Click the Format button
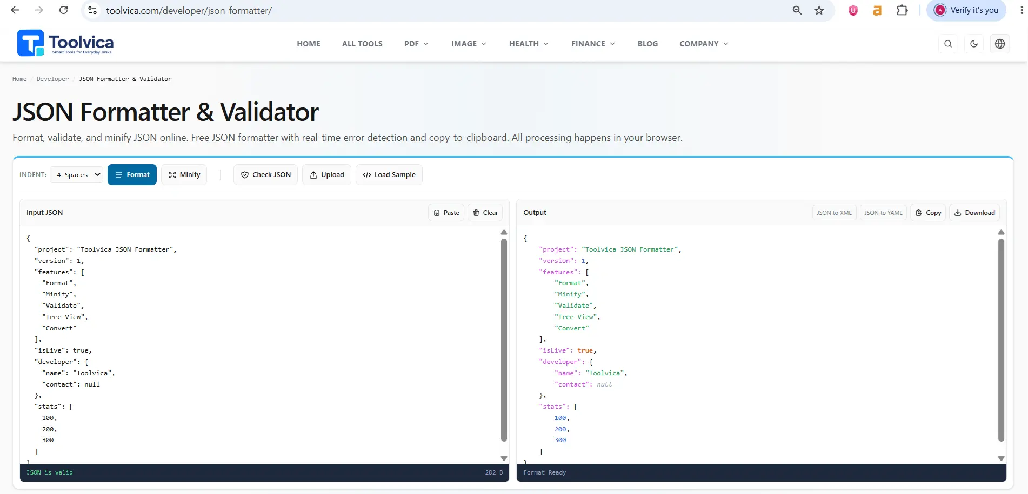Viewport: 1028px width, 494px height. 132,174
